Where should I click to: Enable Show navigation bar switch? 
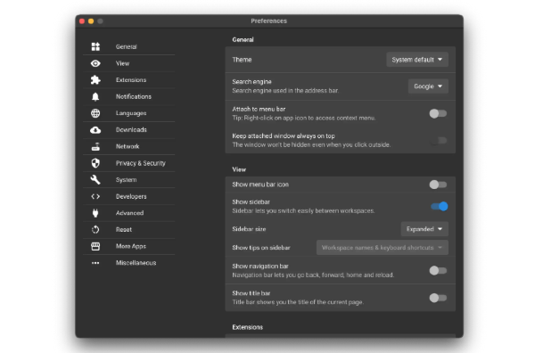pos(438,270)
